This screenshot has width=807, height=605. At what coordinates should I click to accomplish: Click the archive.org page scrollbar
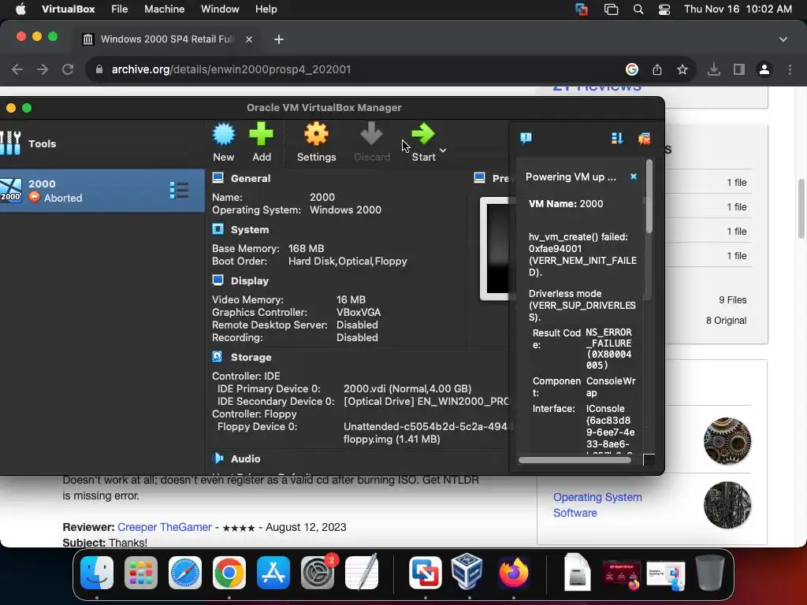coord(801,208)
